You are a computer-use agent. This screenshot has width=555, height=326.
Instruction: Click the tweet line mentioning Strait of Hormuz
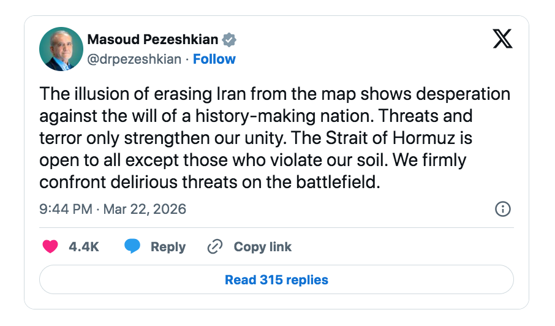pyautogui.click(x=255, y=138)
